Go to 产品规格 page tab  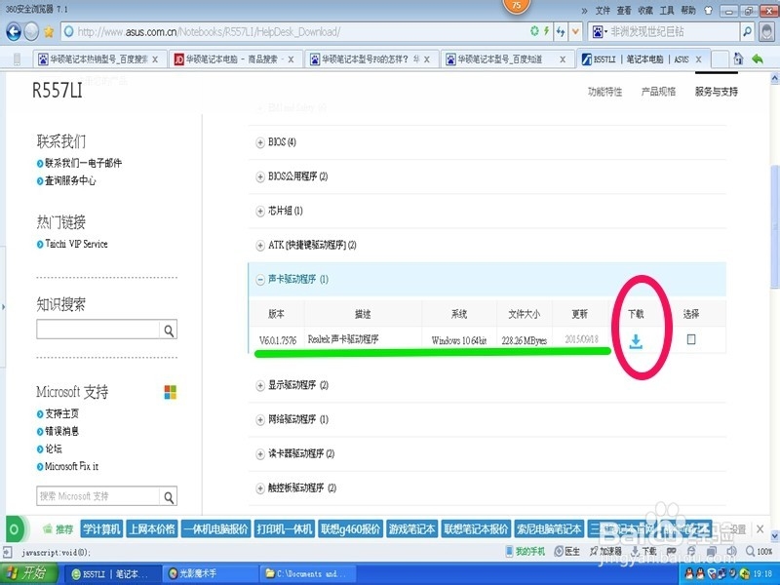pos(658,92)
